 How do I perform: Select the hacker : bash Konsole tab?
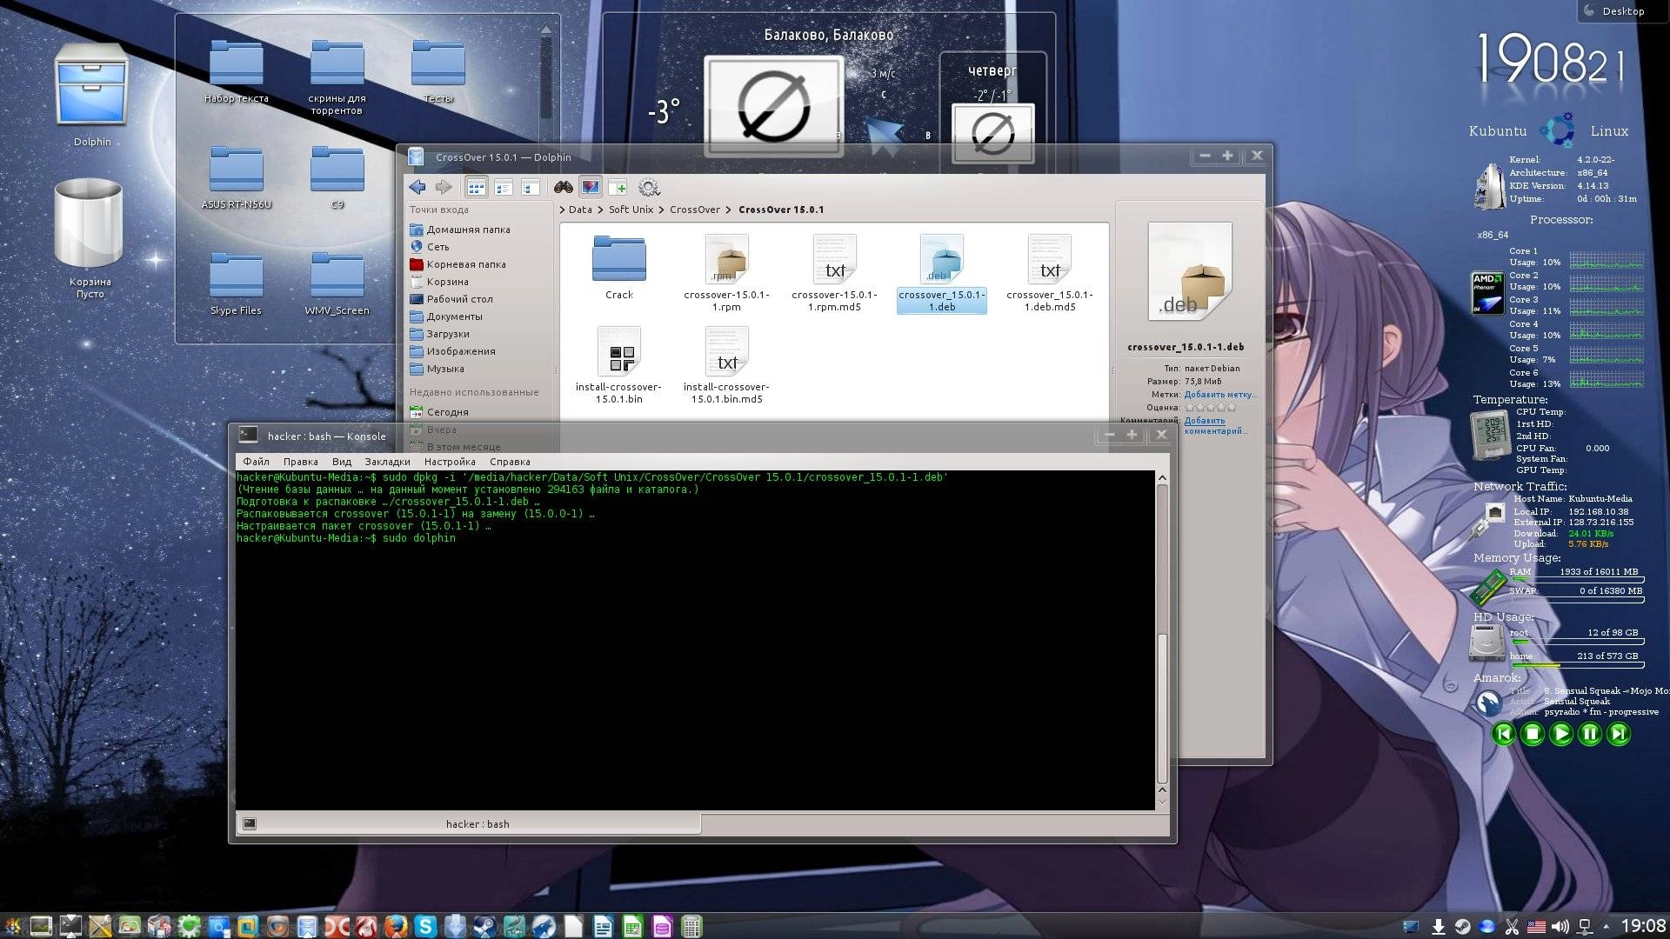tap(469, 823)
